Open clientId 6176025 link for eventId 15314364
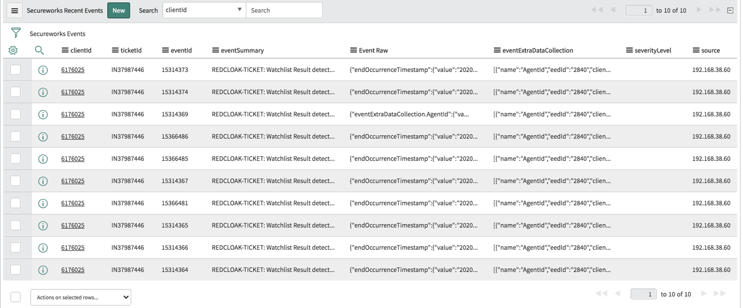The image size is (743, 308). tap(72, 270)
